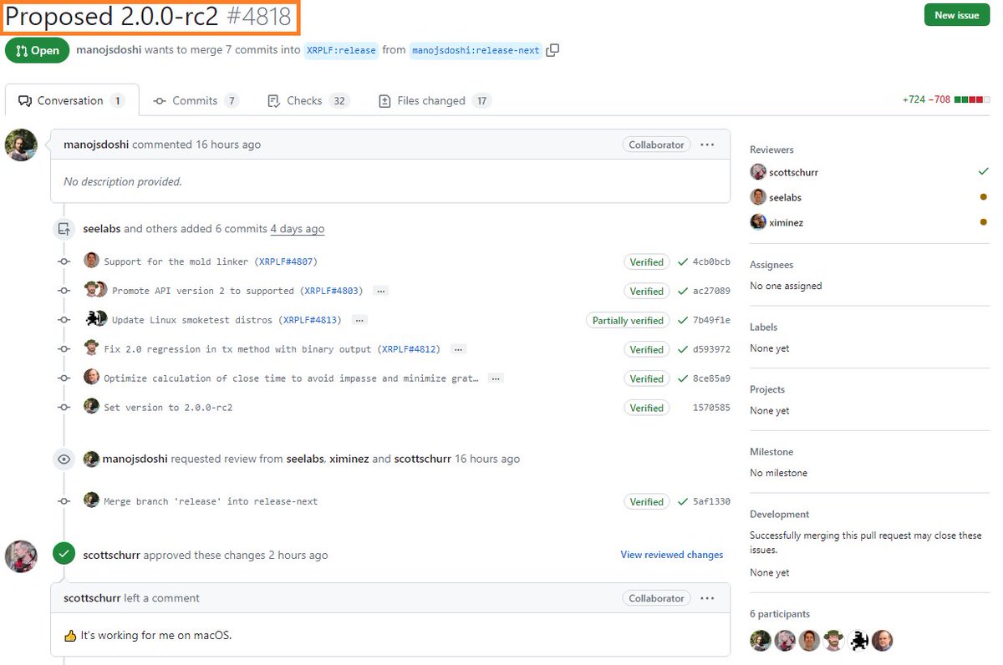The width and height of the screenshot is (1003, 665).
Task: Switch to the Files changed tab
Action: 433,100
